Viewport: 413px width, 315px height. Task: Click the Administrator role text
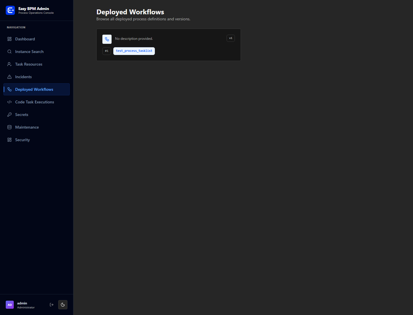[26, 308]
